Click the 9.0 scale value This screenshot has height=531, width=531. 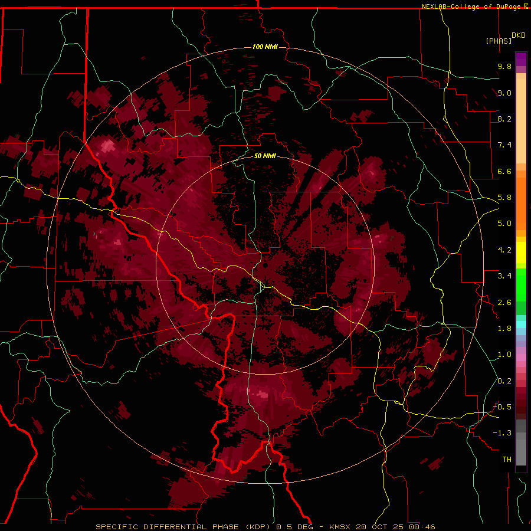click(504, 93)
